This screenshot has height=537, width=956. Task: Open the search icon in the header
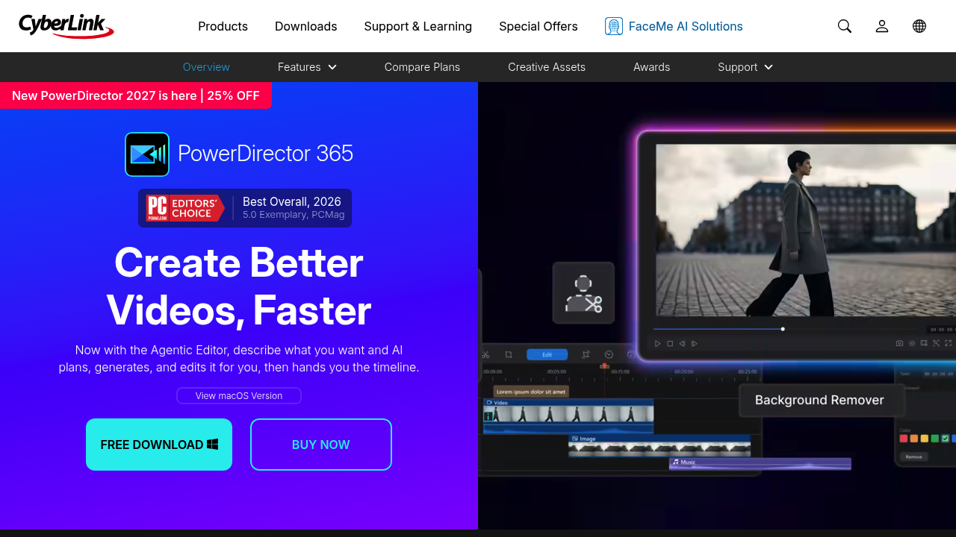pos(845,26)
